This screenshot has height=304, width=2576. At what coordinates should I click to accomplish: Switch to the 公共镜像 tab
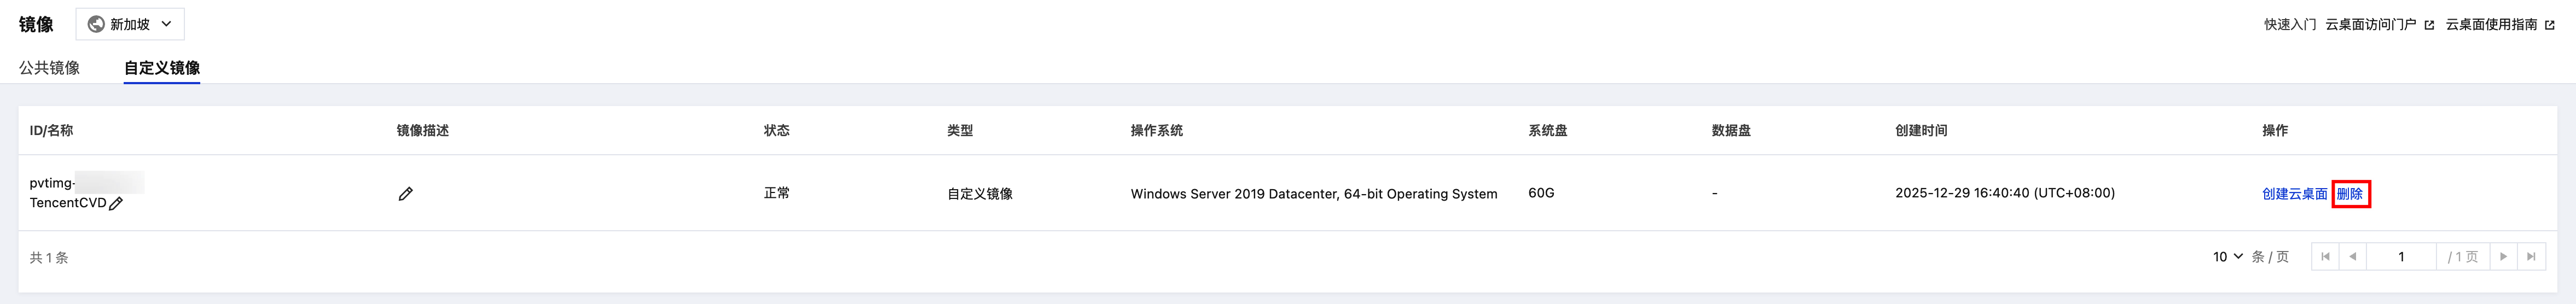(49, 67)
